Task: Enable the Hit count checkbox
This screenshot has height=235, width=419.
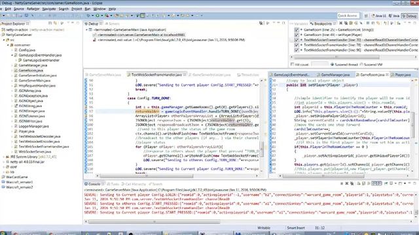Action: coord(293,65)
